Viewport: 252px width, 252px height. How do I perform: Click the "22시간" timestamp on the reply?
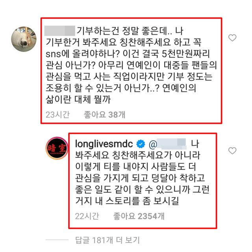pos(87,216)
